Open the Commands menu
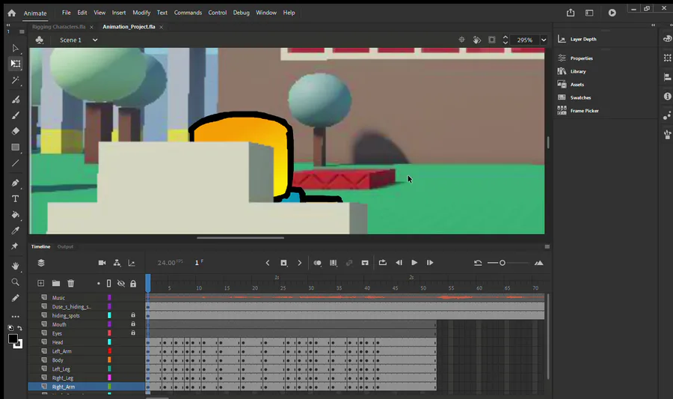 coord(188,13)
